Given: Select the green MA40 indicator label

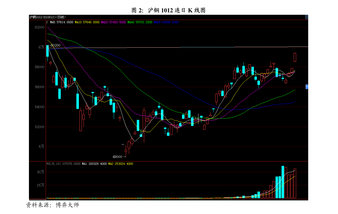Looking at the screenshot, I should pos(140,22).
